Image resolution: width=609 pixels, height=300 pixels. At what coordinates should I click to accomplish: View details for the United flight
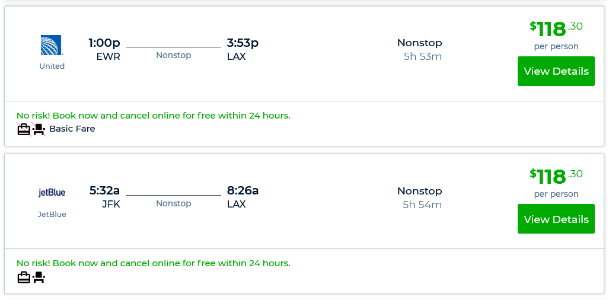[556, 71]
